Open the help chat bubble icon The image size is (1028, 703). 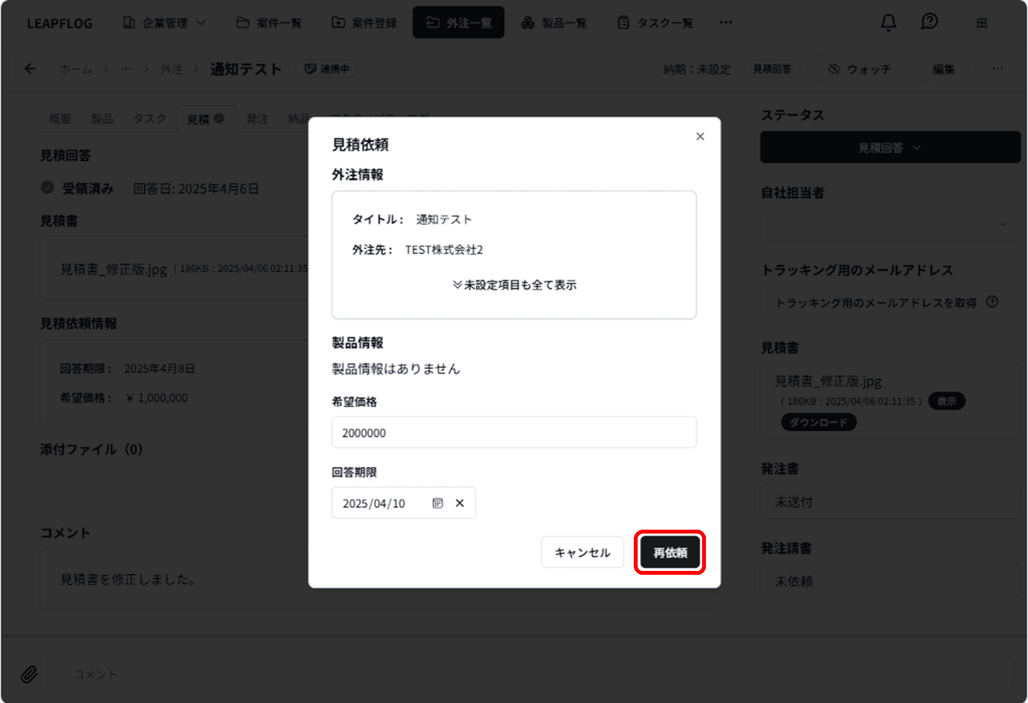[x=929, y=23]
